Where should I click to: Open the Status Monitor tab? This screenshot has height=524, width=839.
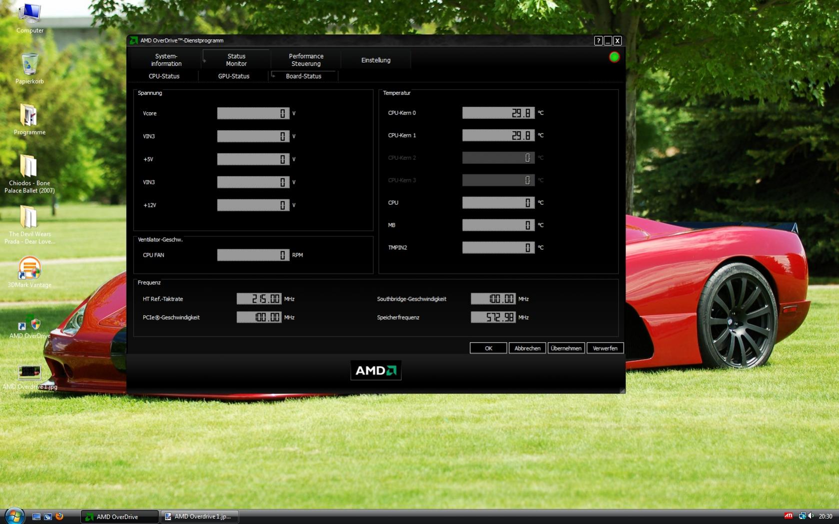pos(236,60)
